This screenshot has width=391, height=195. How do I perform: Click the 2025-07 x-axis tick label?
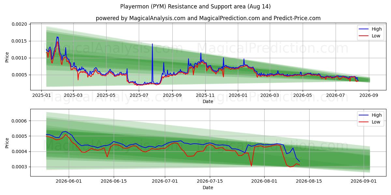tap(139, 96)
